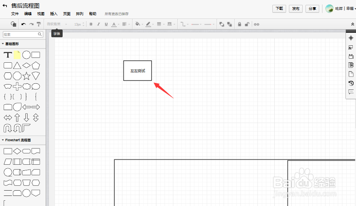Viewport: 356px width, 206px height.
Task: Open the 微软雅黑 font family dropdown
Action: click(x=57, y=24)
